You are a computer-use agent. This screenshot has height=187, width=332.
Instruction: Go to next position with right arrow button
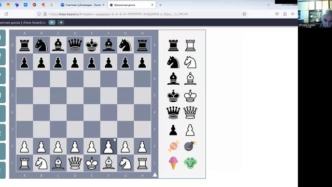coord(61,22)
